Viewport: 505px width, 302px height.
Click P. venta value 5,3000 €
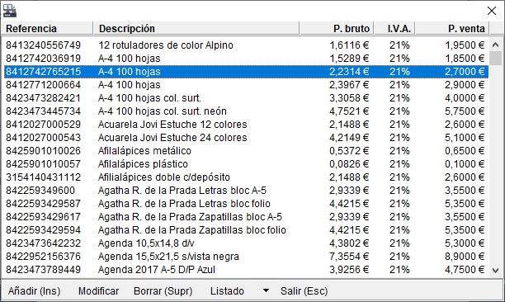pos(465,243)
